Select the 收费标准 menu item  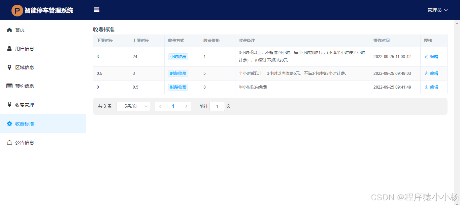[x=43, y=124]
